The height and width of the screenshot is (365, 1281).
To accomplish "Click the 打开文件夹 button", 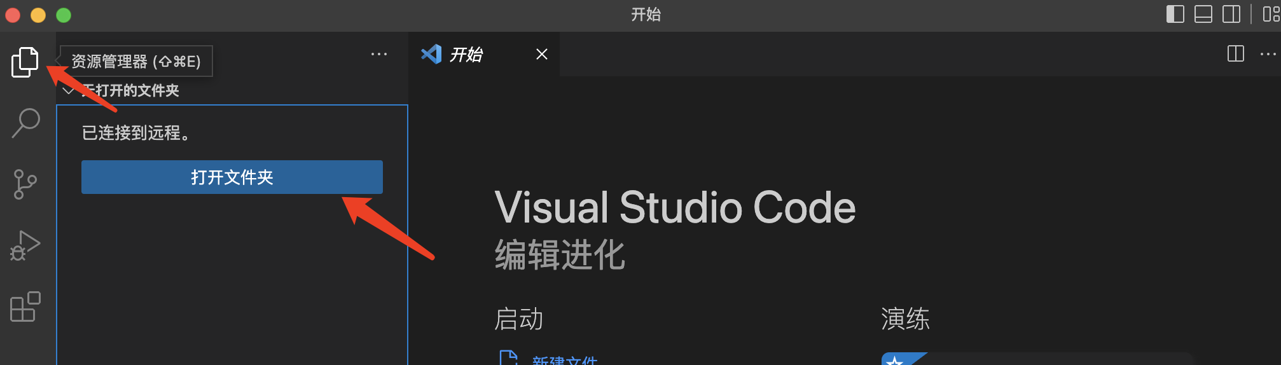I will (x=232, y=177).
